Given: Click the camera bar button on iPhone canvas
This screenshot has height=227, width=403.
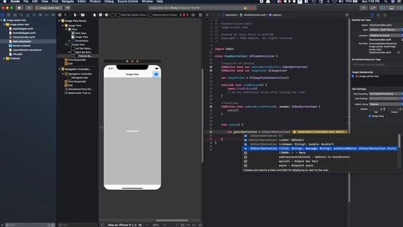Looking at the screenshot, I should point(156,74).
